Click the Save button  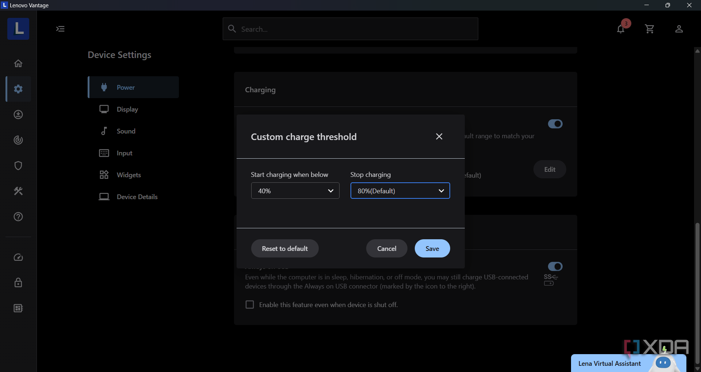point(432,248)
